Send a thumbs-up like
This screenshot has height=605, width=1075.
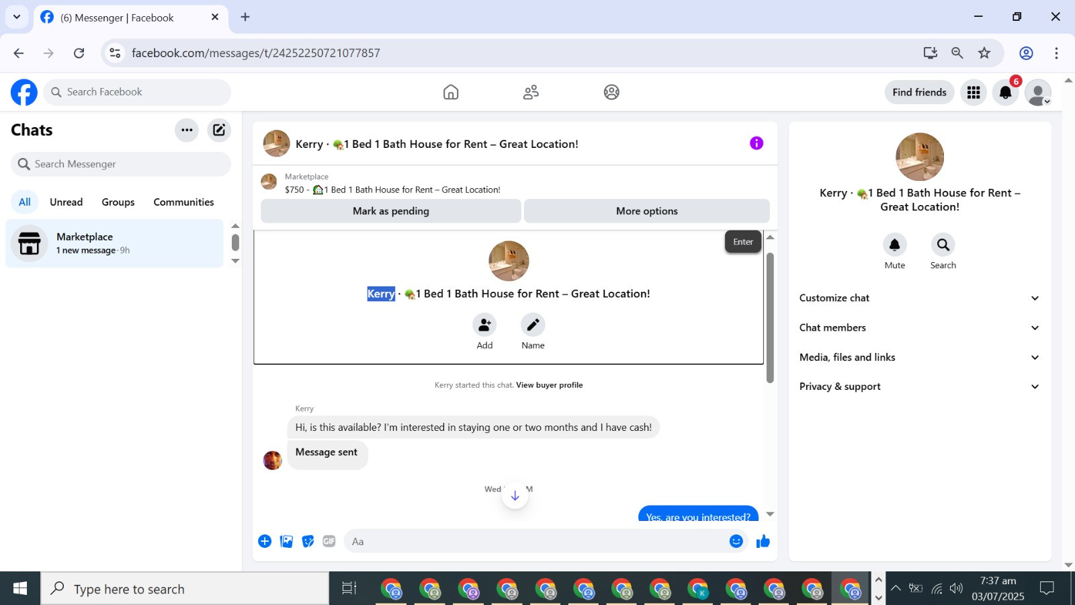(763, 541)
